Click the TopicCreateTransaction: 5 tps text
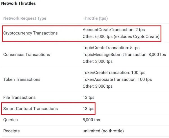The height and width of the screenshot is (138, 169). click(111, 48)
